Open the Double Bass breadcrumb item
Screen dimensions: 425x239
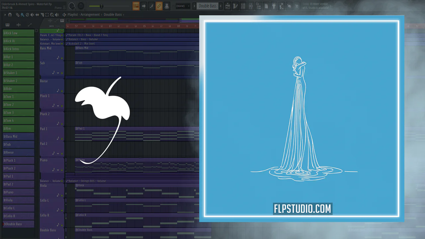point(113,15)
